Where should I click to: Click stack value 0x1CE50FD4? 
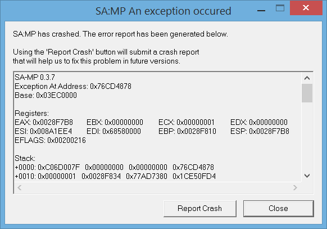pos(194,176)
